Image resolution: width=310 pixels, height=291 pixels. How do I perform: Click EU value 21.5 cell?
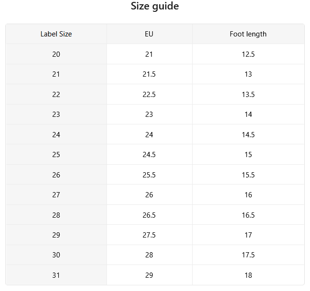(150, 74)
